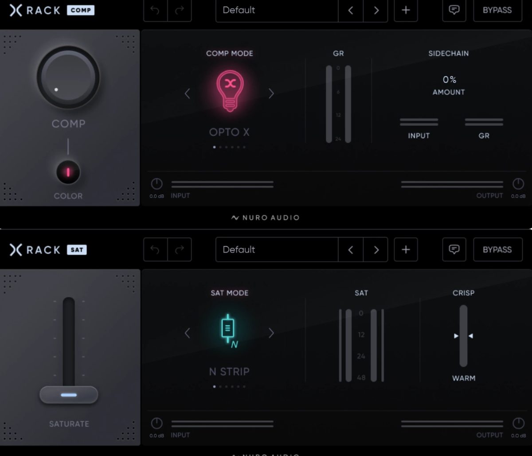
Task: Click the input gain knob in COMP rack
Action: 157,184
